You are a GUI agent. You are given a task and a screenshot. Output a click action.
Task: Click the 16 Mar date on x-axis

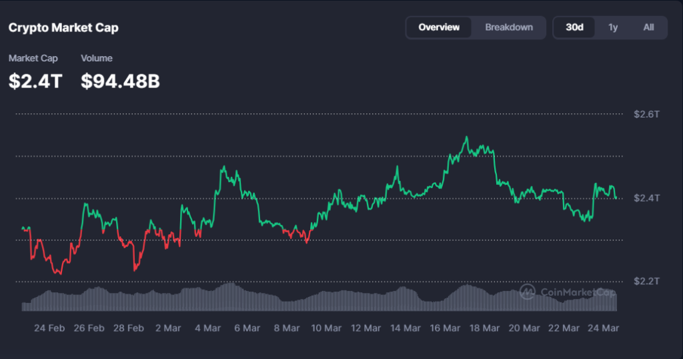(445, 328)
